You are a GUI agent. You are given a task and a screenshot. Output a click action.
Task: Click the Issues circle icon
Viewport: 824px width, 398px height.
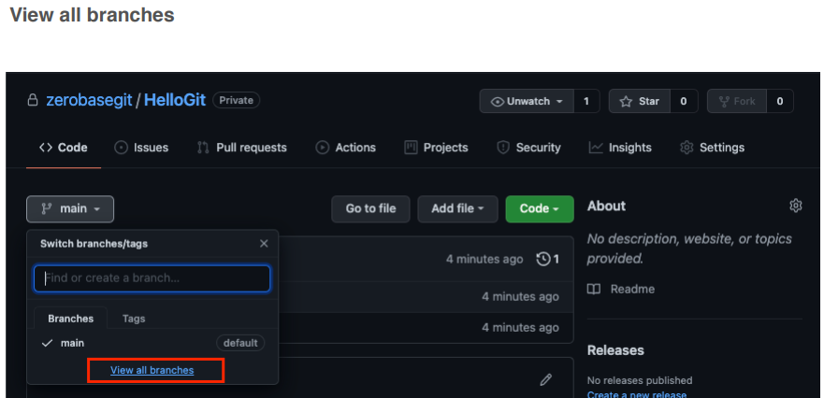tap(121, 148)
